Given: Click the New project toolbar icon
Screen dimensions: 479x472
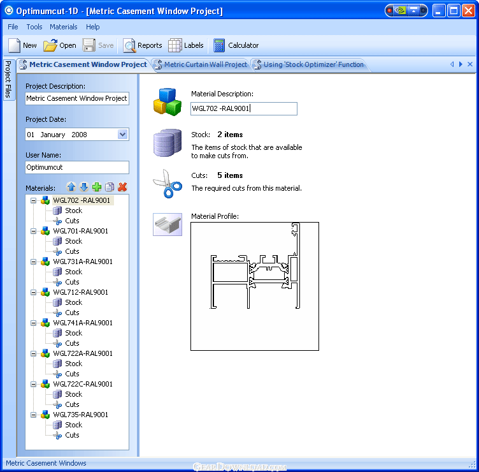Looking at the screenshot, I should [14, 45].
